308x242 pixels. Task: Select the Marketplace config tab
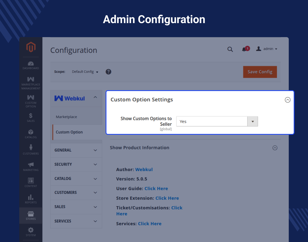66,117
